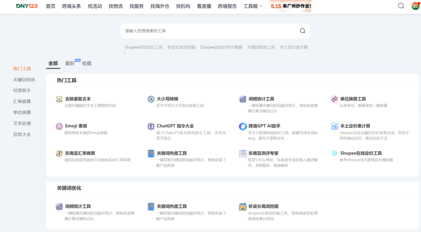Click suggested keyword Shopee在线定价工具 under search
This screenshot has height=232, width=421.
pyautogui.click(x=143, y=47)
